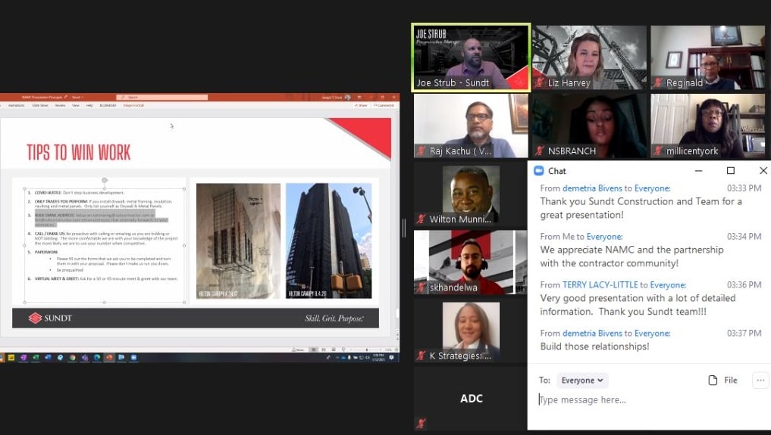This screenshot has width=771, height=435.
Task: Start Slide Show from status bar icon
Action: coord(343,350)
